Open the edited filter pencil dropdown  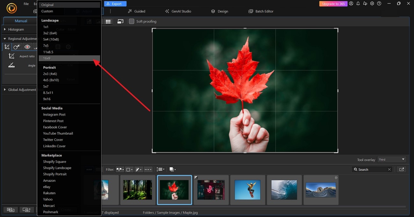[x=139, y=170]
